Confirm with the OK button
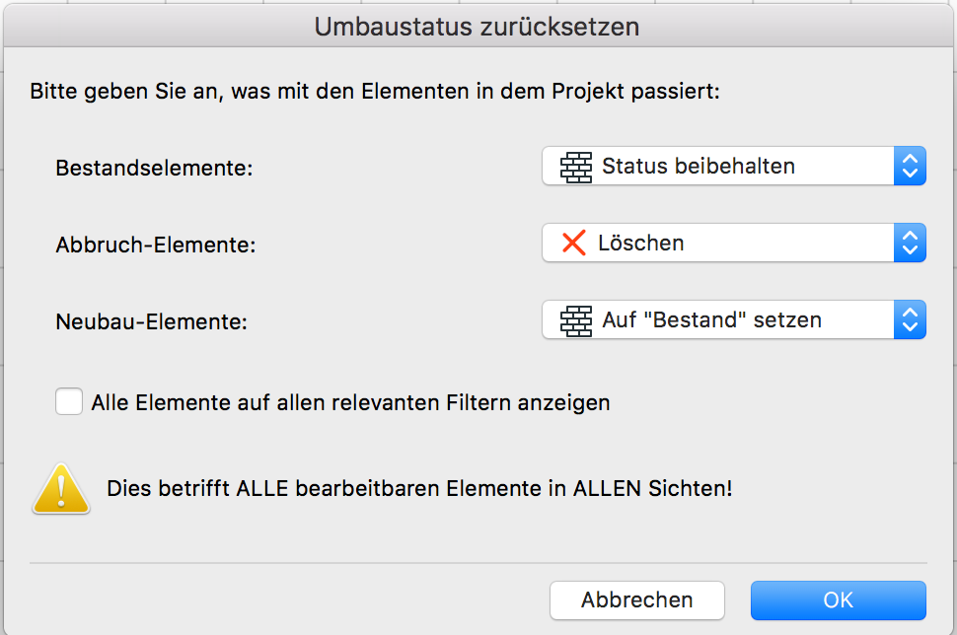Screen dimensions: 957x635 pyautogui.click(x=838, y=600)
